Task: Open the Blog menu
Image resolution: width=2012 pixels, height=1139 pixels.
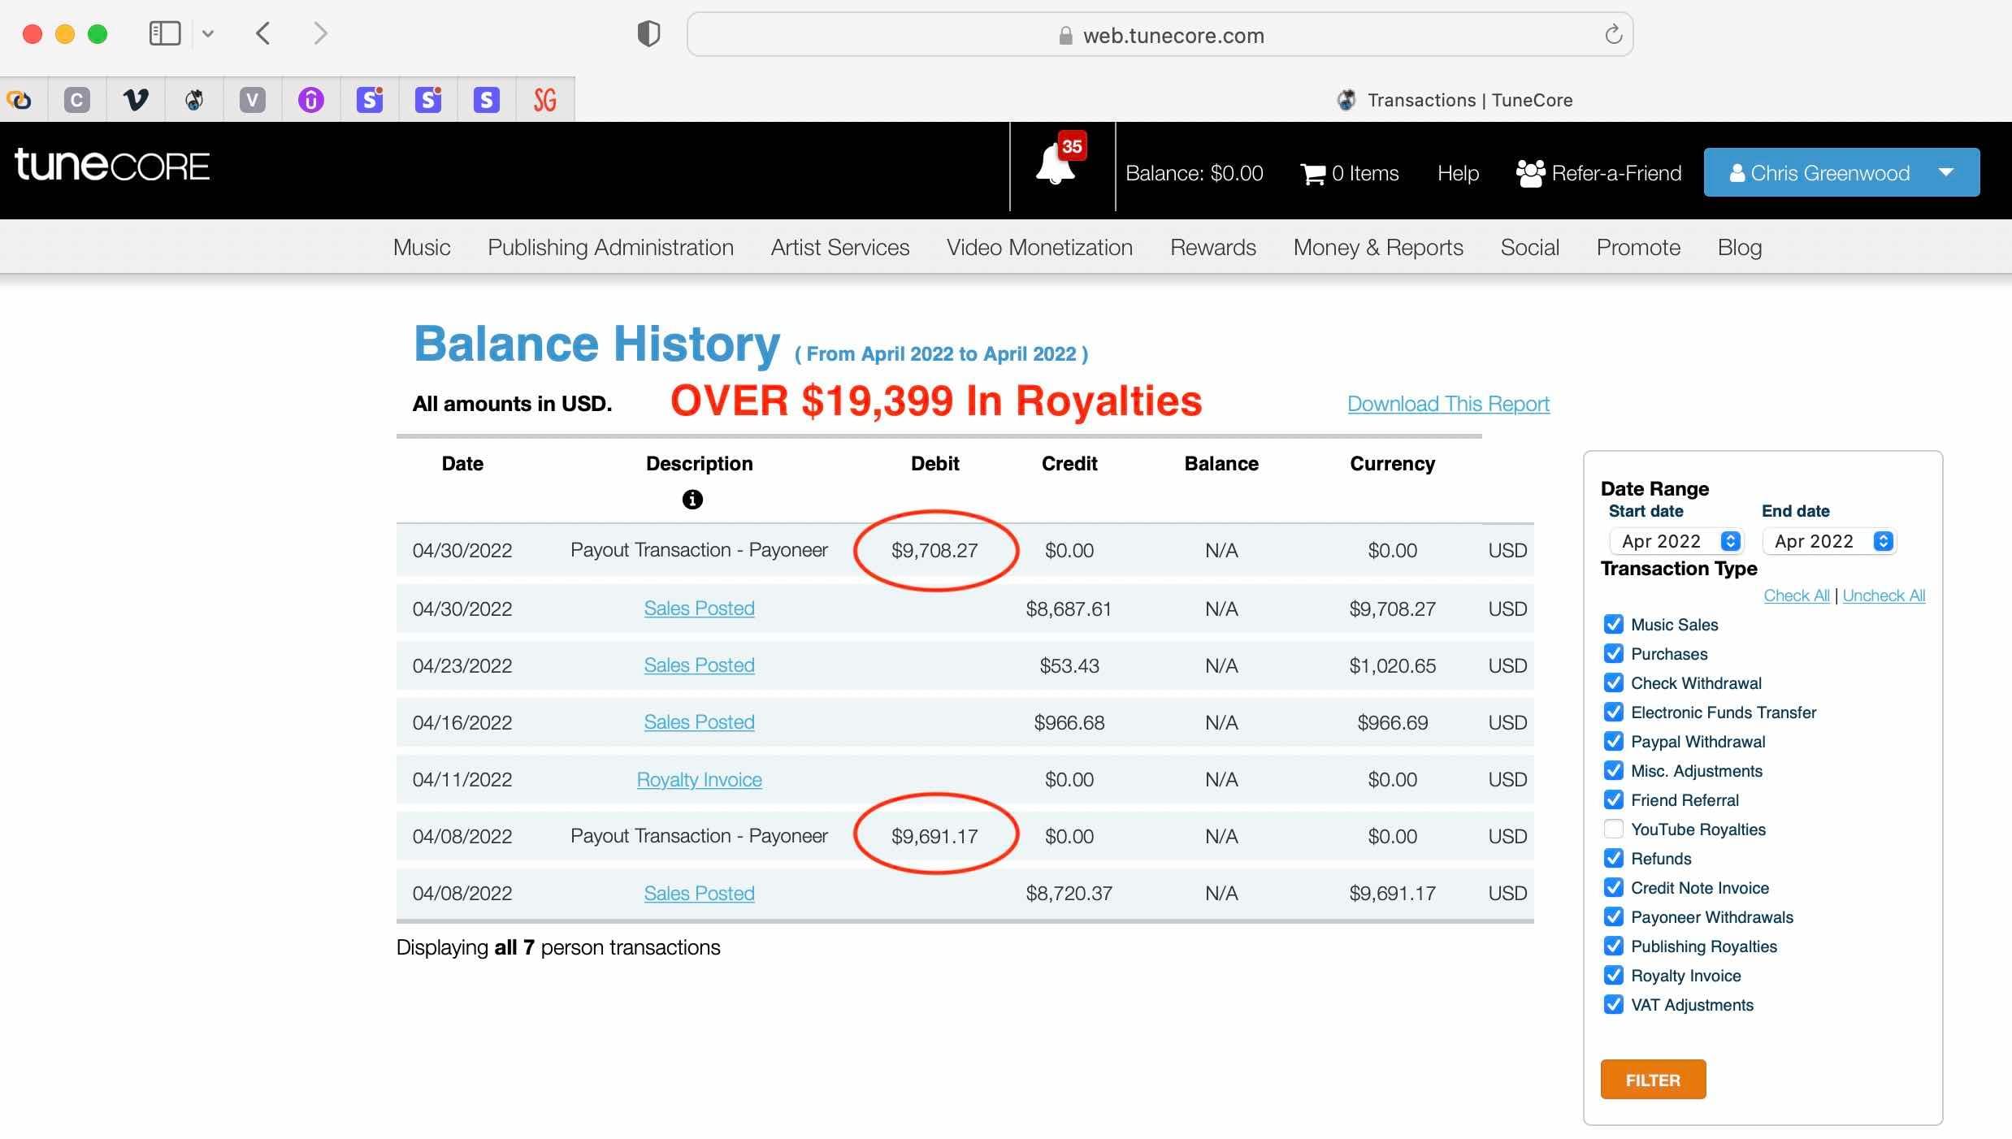Action: point(1740,247)
